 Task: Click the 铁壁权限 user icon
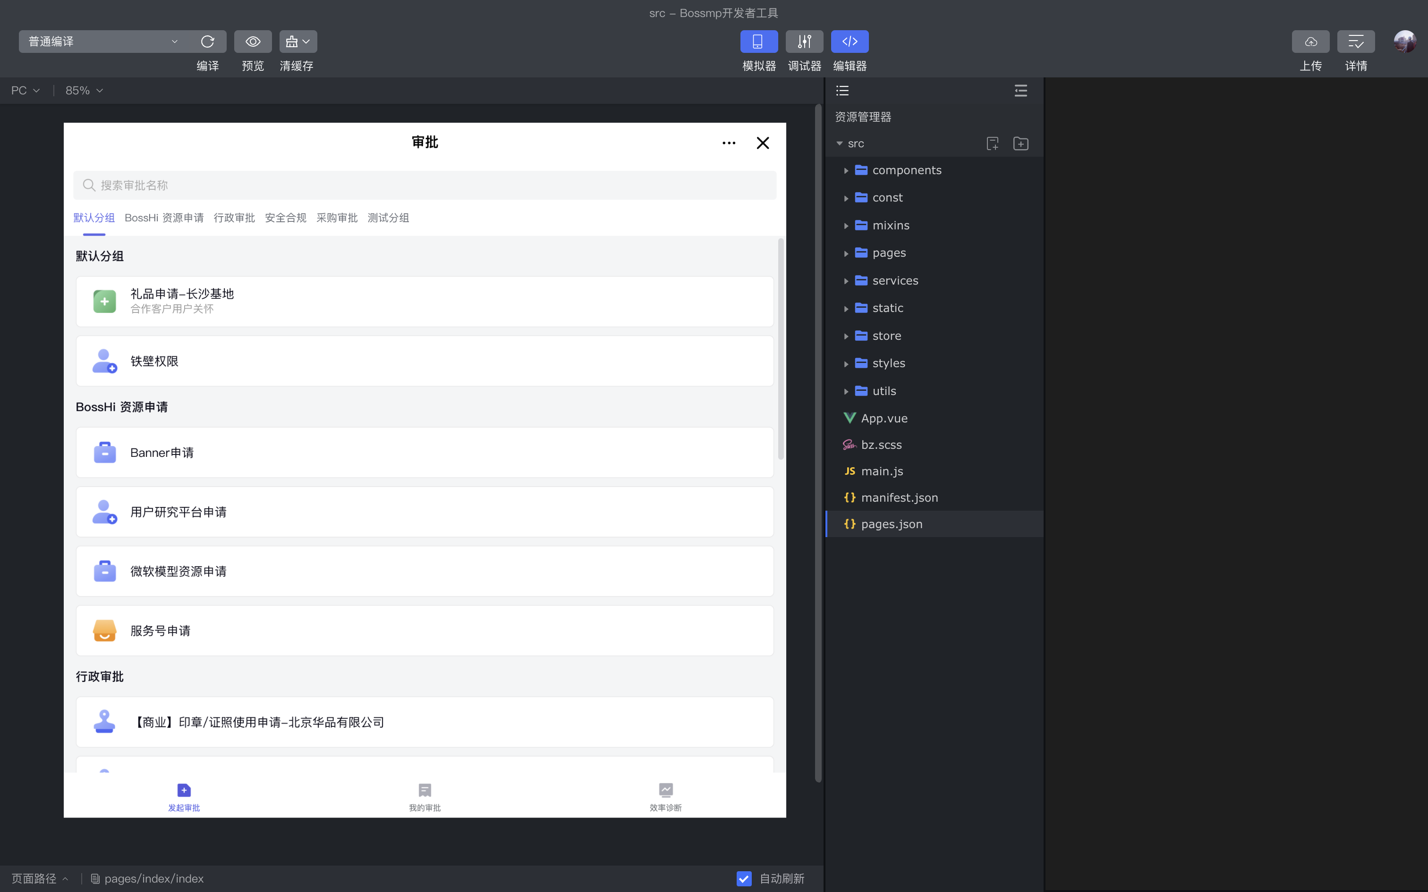click(104, 361)
